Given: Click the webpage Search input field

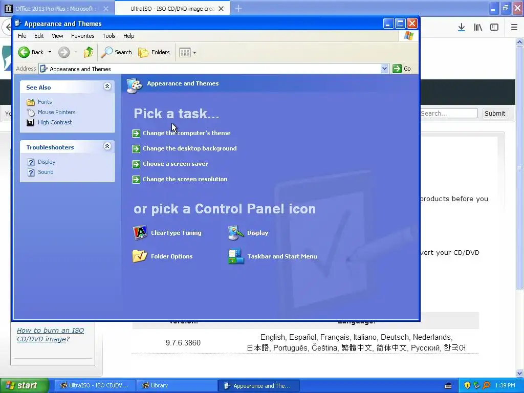Looking at the screenshot, I should click(448, 113).
